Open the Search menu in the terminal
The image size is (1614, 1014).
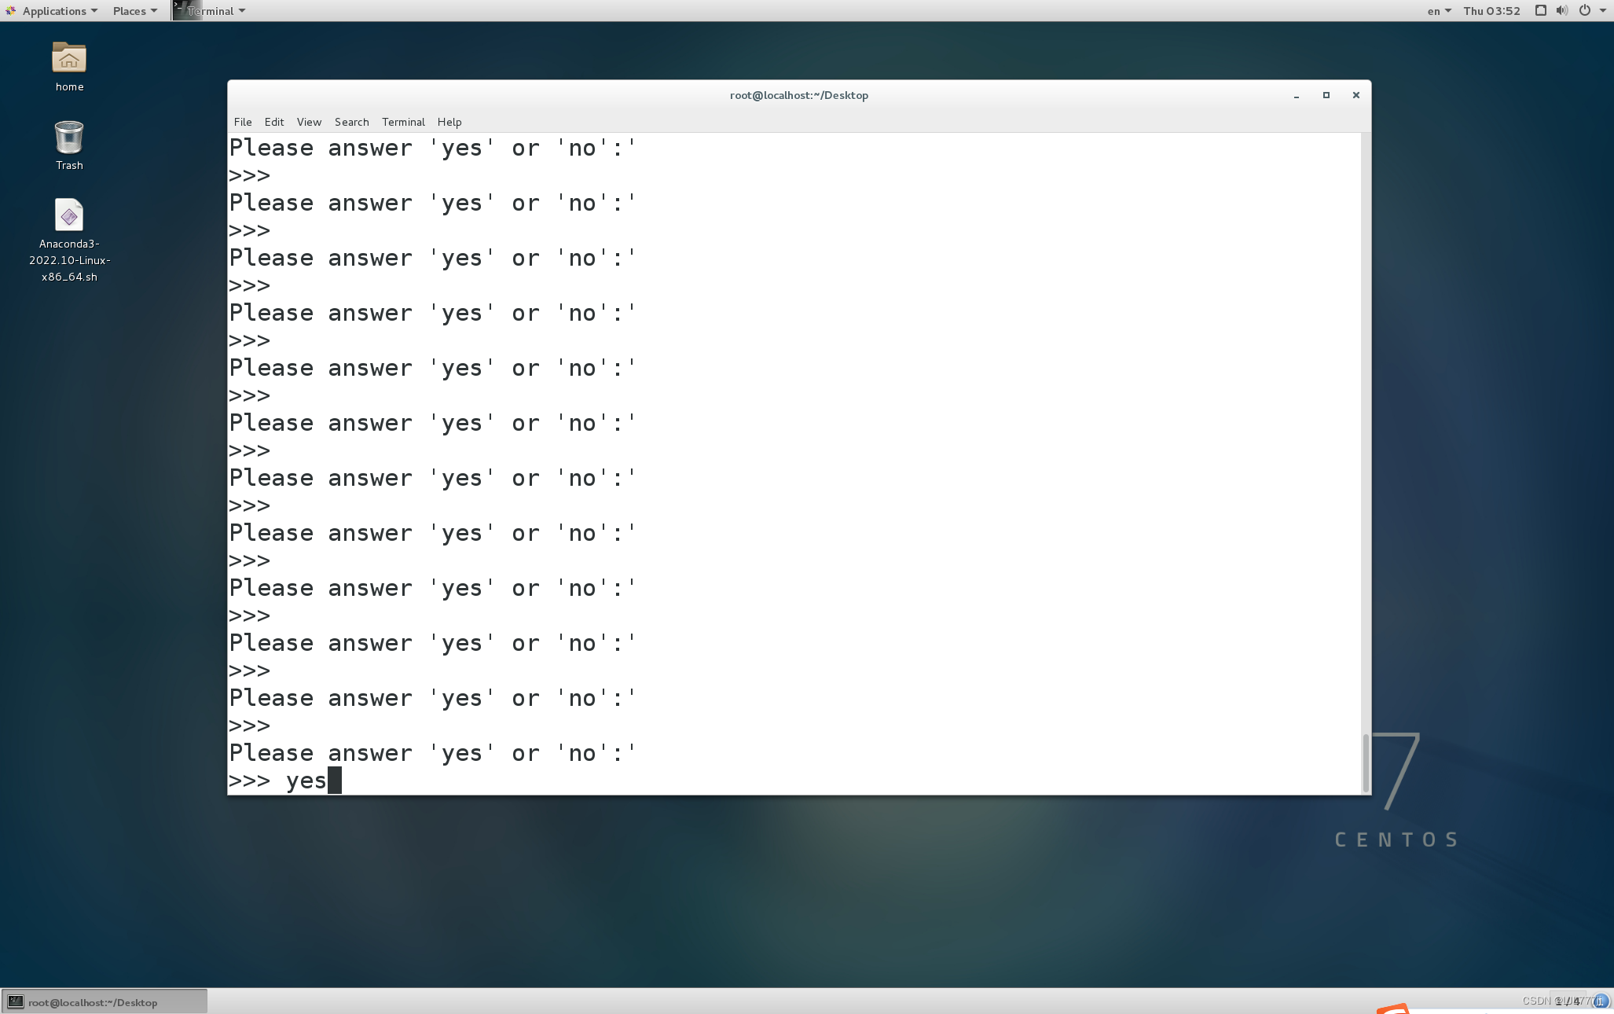pyautogui.click(x=351, y=122)
